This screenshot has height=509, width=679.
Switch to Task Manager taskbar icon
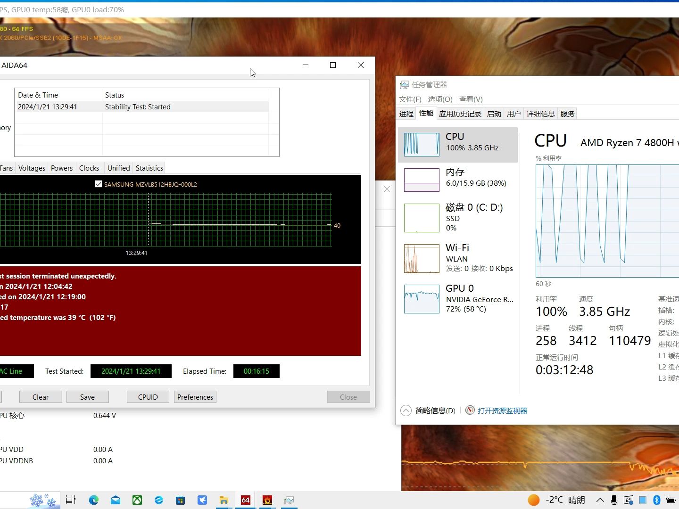(289, 500)
